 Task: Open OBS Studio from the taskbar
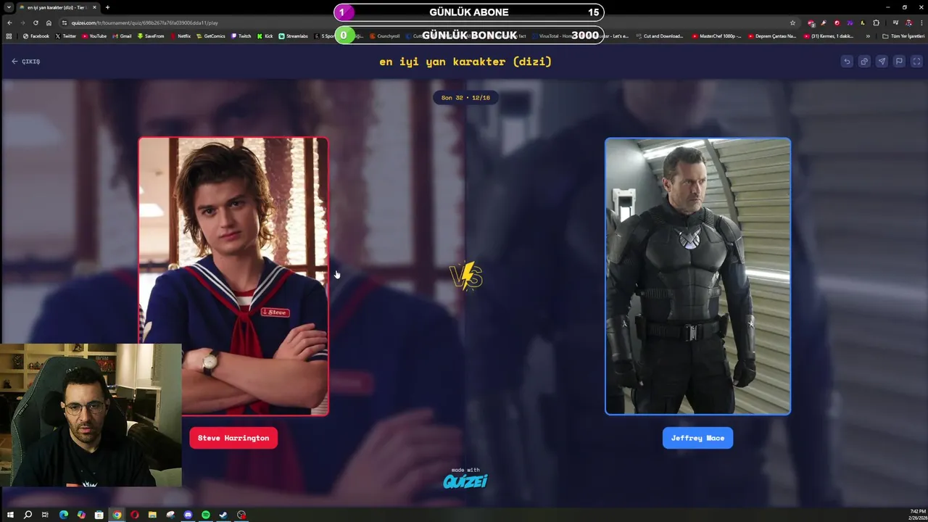pyautogui.click(x=241, y=515)
